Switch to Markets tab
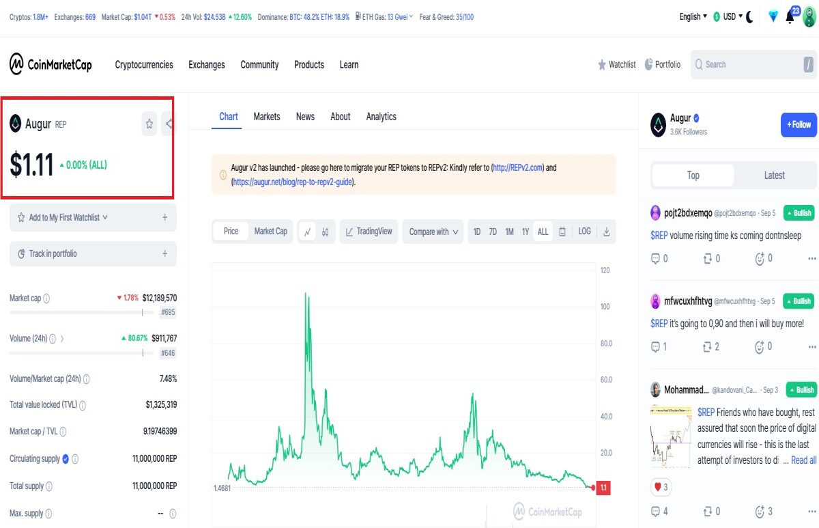 pyautogui.click(x=267, y=117)
